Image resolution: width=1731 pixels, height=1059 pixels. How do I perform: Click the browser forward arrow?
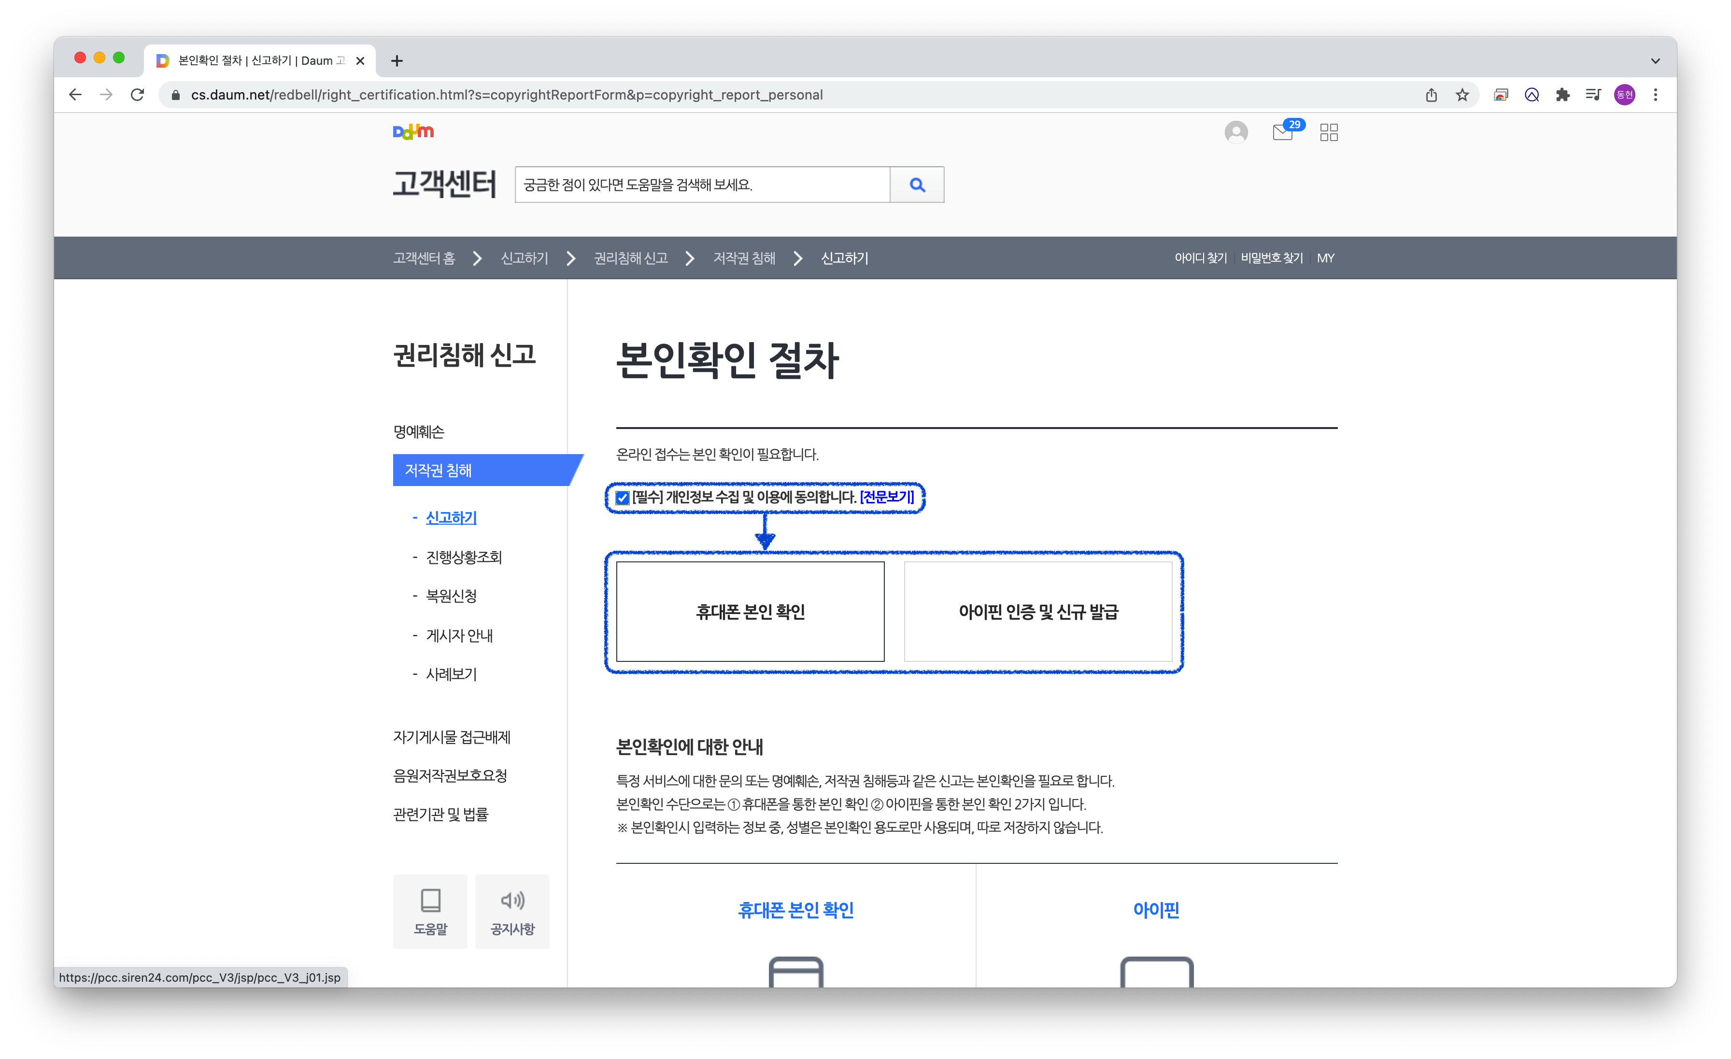[106, 95]
